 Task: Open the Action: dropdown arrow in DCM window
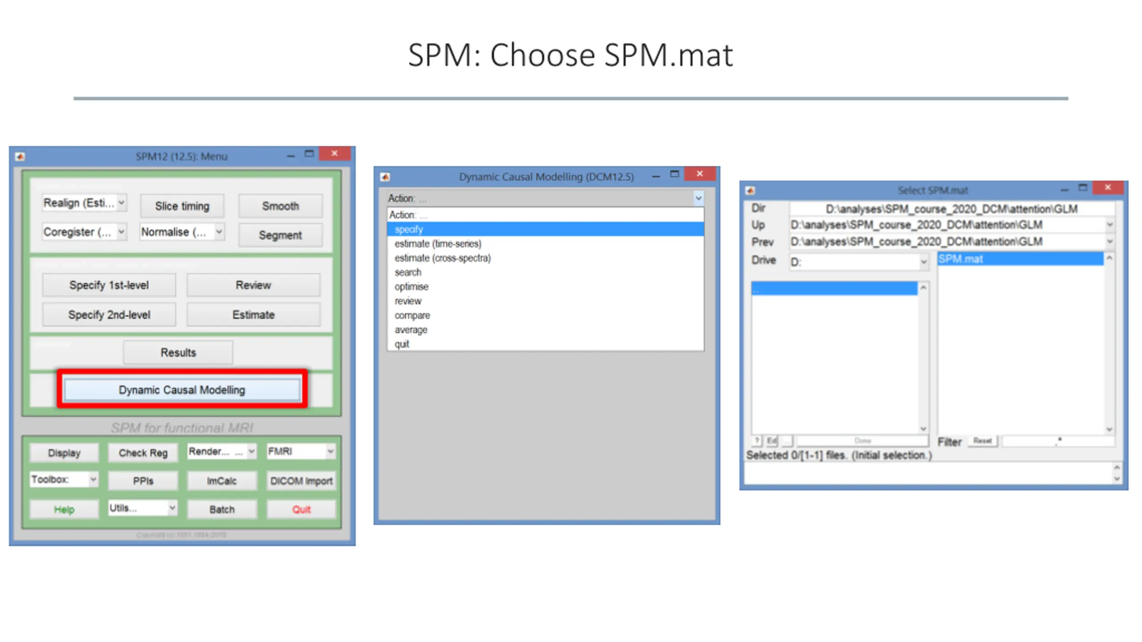(698, 198)
